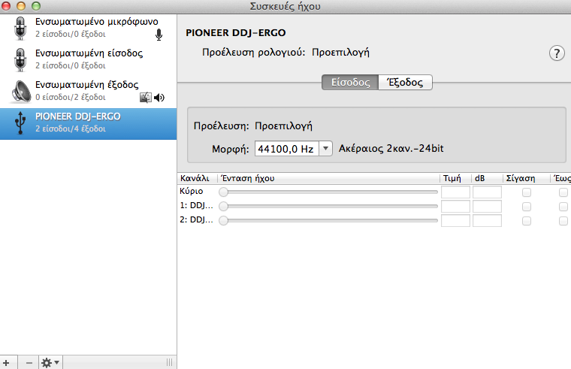571x369 pixels.
Task: Click the 1: DDJ channel volume slider
Action: (x=328, y=206)
